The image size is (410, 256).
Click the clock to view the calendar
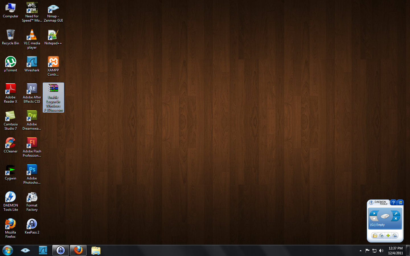[x=396, y=250]
